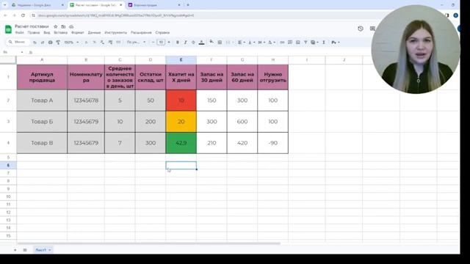The image size is (470, 264).
Task: Decrease decimal places icon
Action: coord(102,43)
